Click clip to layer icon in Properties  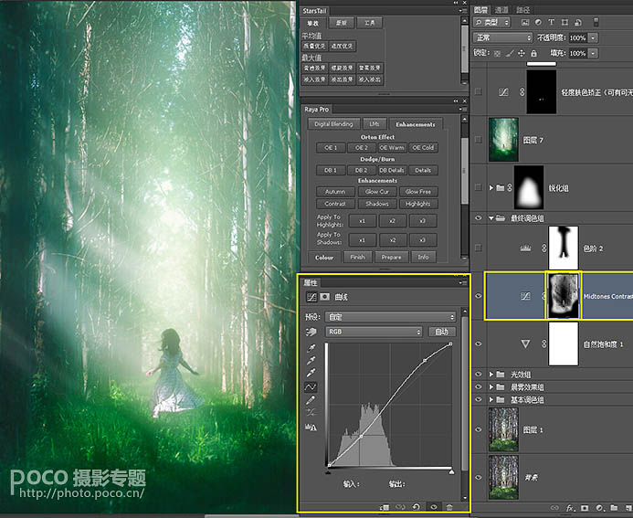pos(385,507)
